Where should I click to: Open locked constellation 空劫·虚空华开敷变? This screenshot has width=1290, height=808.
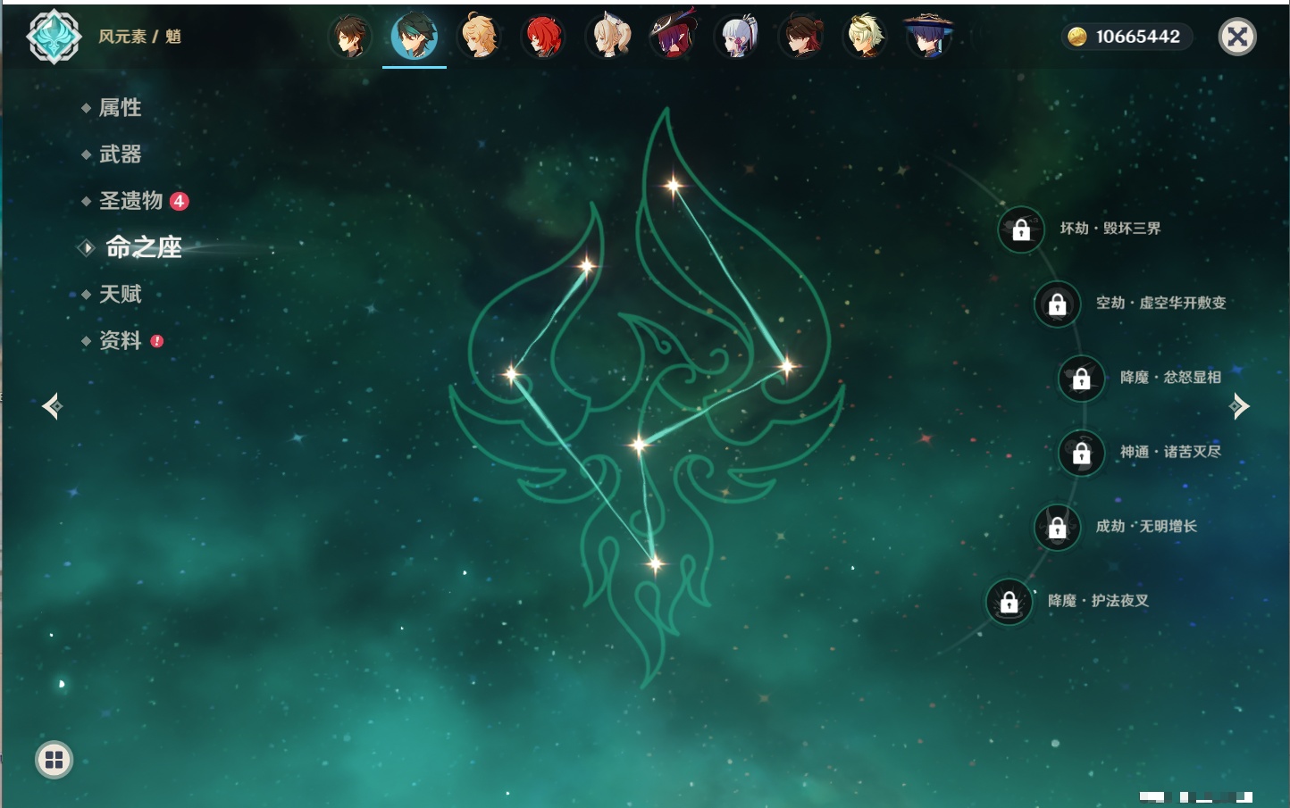click(1057, 304)
